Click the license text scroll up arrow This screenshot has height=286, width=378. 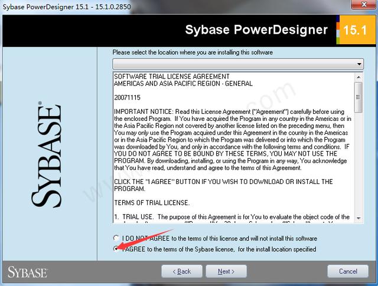pos(359,77)
